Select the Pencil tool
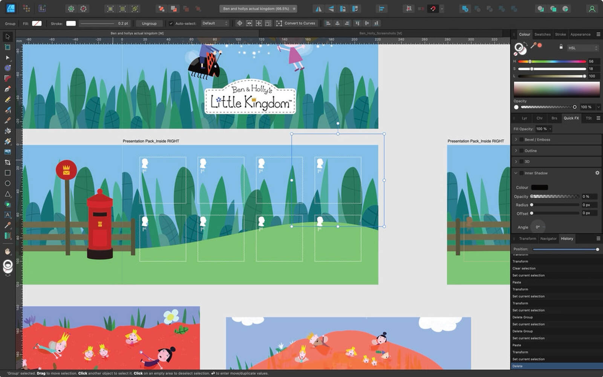Image resolution: width=603 pixels, height=377 pixels. (8, 99)
